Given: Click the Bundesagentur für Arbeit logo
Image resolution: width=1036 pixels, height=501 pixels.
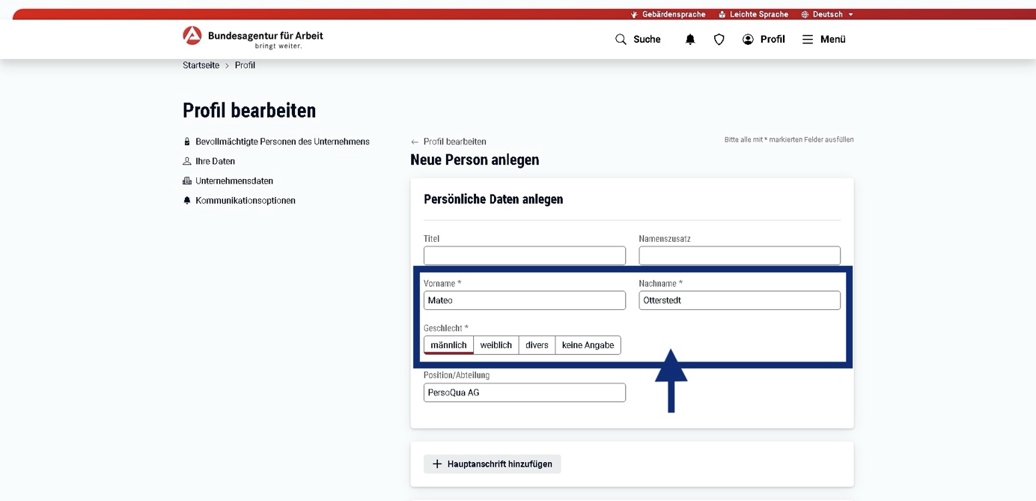Looking at the screenshot, I should 252,37.
